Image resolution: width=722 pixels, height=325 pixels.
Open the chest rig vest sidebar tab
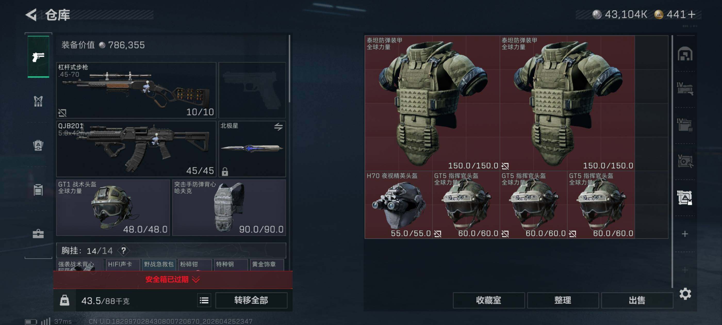coord(38,101)
